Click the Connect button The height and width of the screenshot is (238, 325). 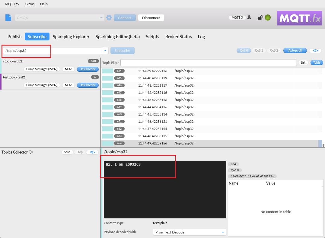[x=125, y=18]
